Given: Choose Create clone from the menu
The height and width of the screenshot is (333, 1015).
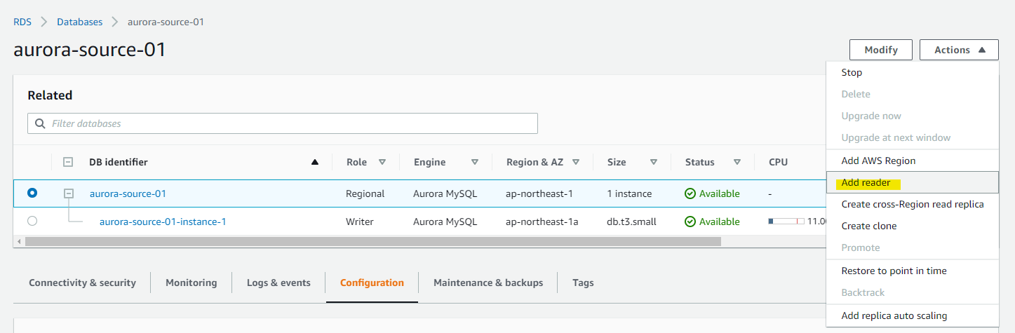Looking at the screenshot, I should click(x=868, y=226).
